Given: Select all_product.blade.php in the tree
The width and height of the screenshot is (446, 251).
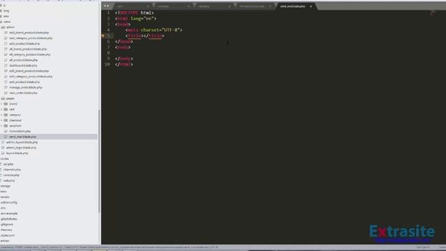Looking at the screenshot, I should [x=23, y=60].
